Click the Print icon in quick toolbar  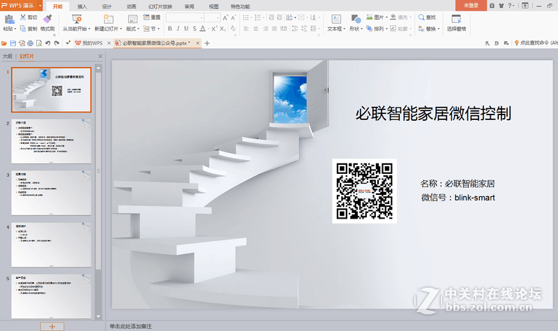tap(30, 43)
